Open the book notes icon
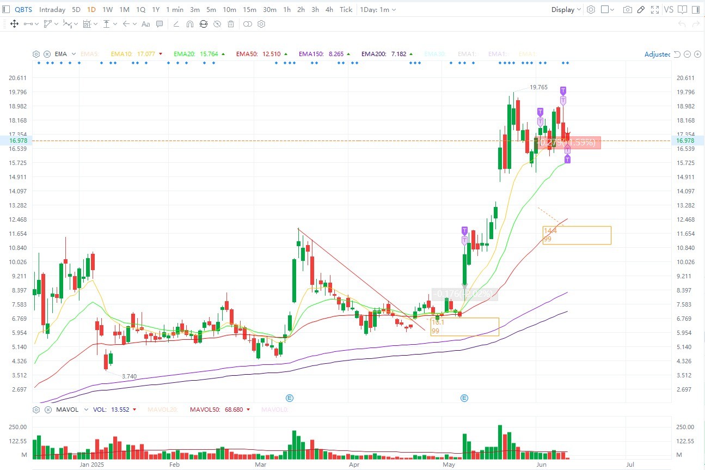This screenshot has width=705, height=470. [x=683, y=9]
